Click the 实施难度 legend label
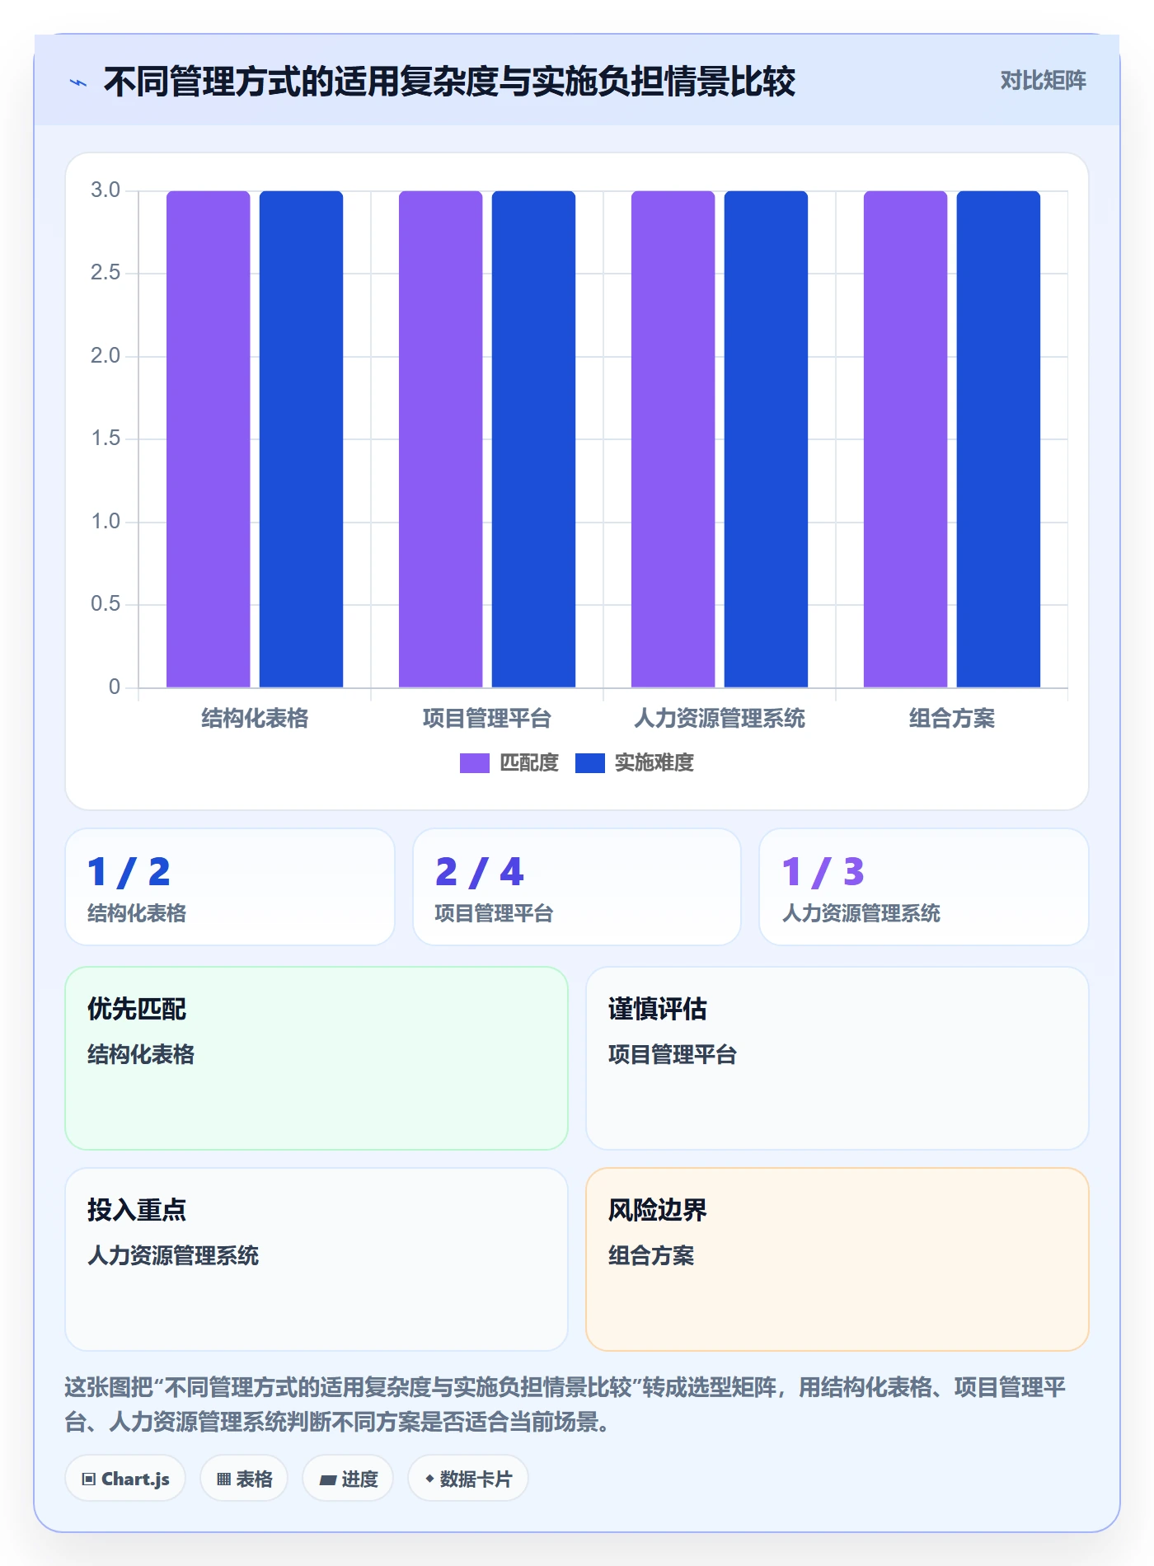This screenshot has height=1566, width=1154. point(654,763)
